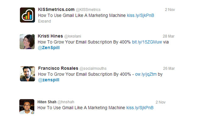Image resolution: width=204 pixels, height=122 pixels.
Task: Open Hiten Shah profile photo
Action: (x=27, y=107)
